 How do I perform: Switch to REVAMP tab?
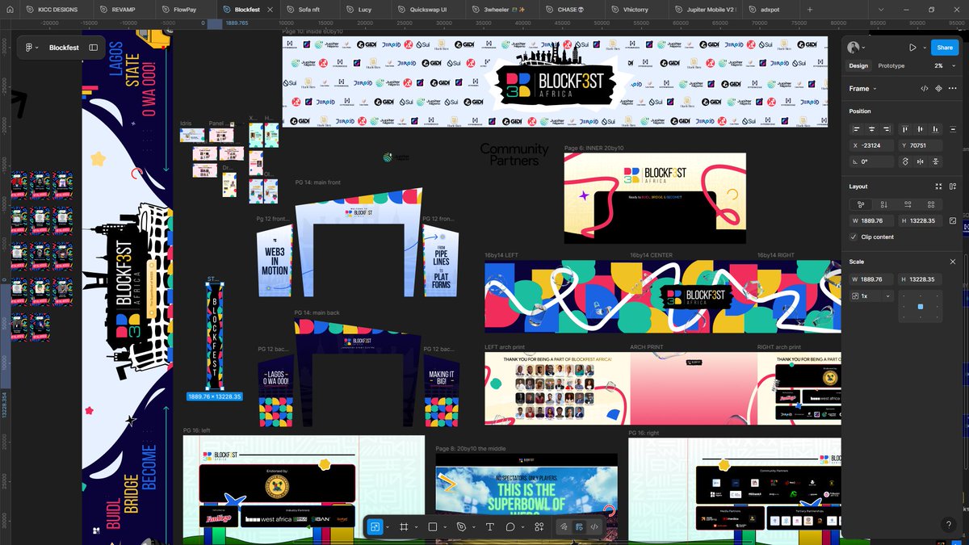point(124,10)
